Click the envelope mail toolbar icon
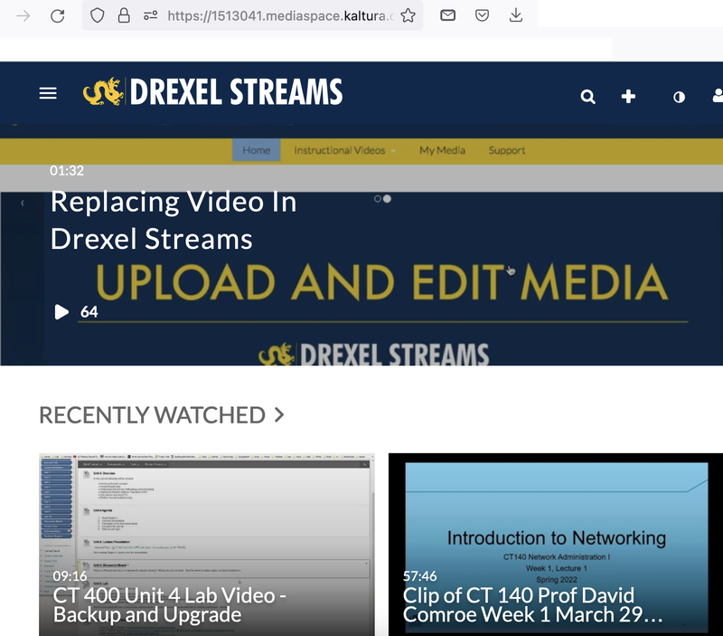The height and width of the screenshot is (636, 723). (447, 15)
